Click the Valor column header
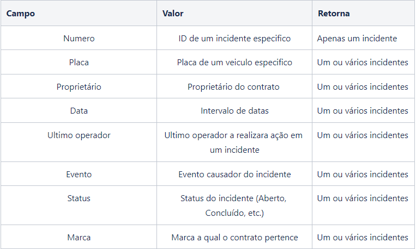The height and width of the screenshot is (249, 416). 234,13
